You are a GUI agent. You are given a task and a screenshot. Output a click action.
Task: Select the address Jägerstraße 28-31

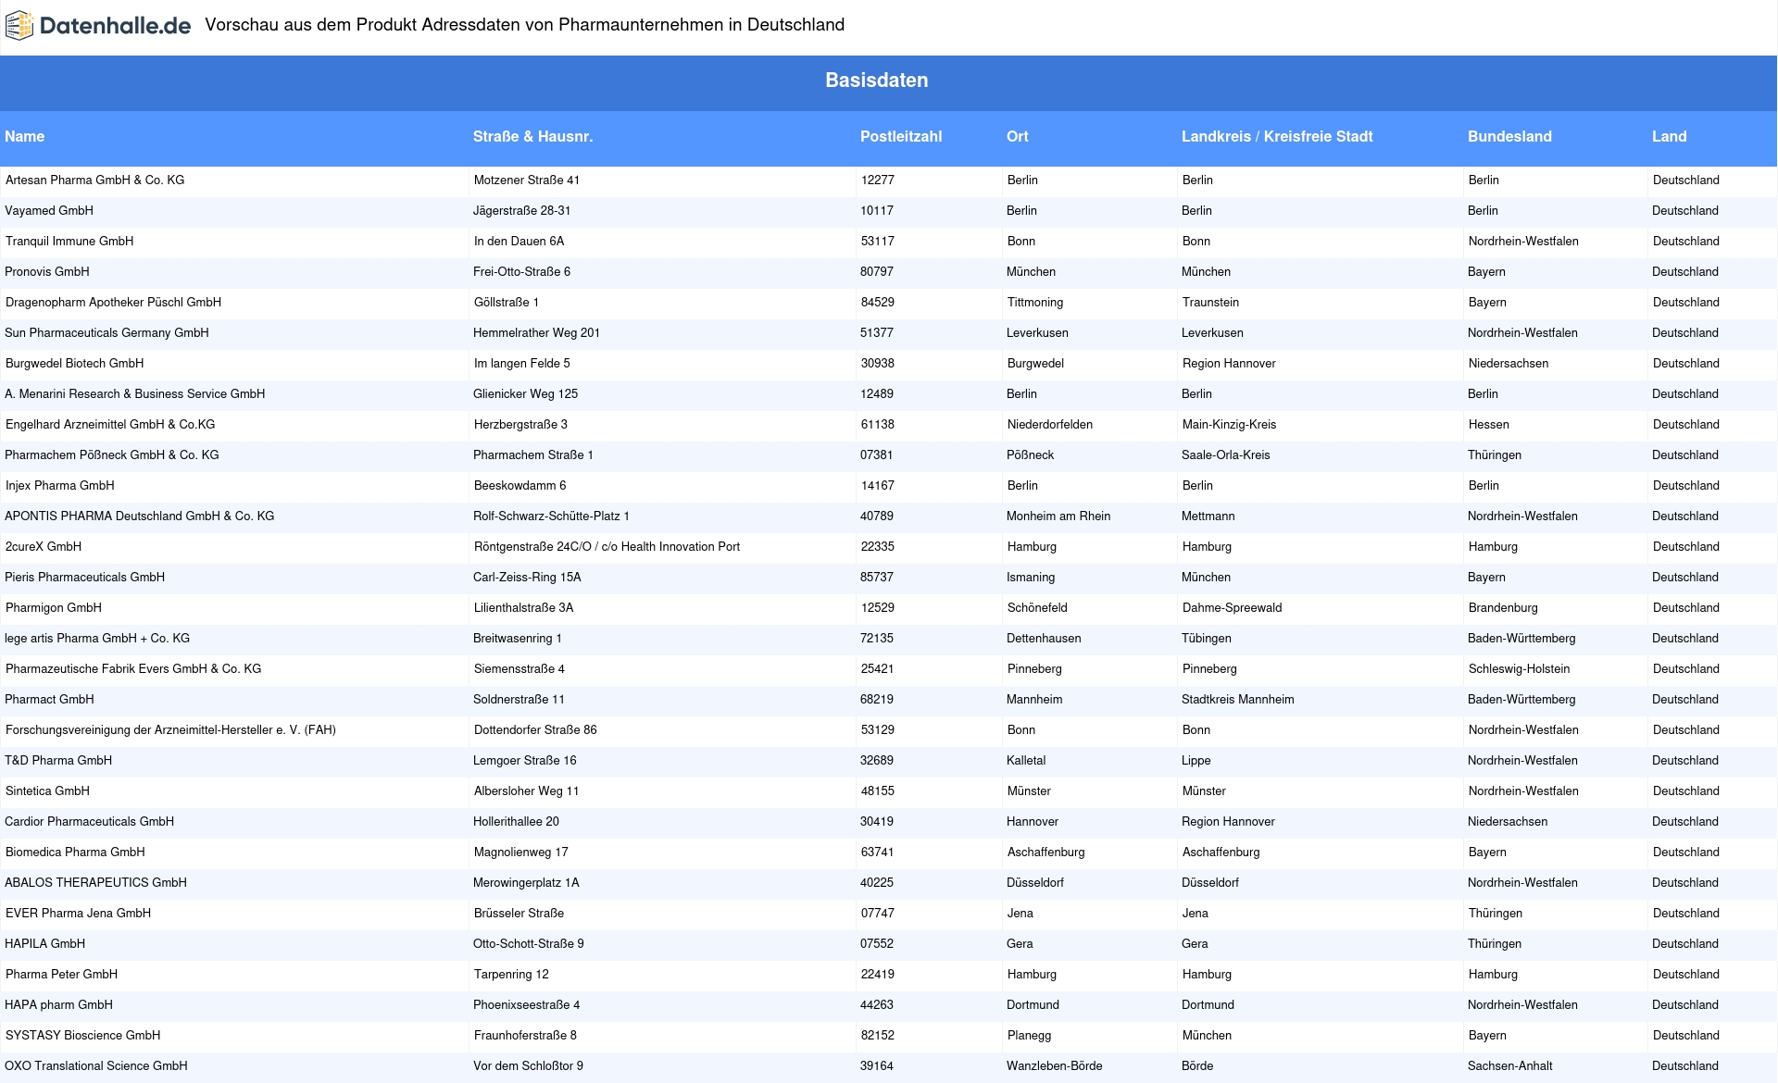tap(522, 211)
